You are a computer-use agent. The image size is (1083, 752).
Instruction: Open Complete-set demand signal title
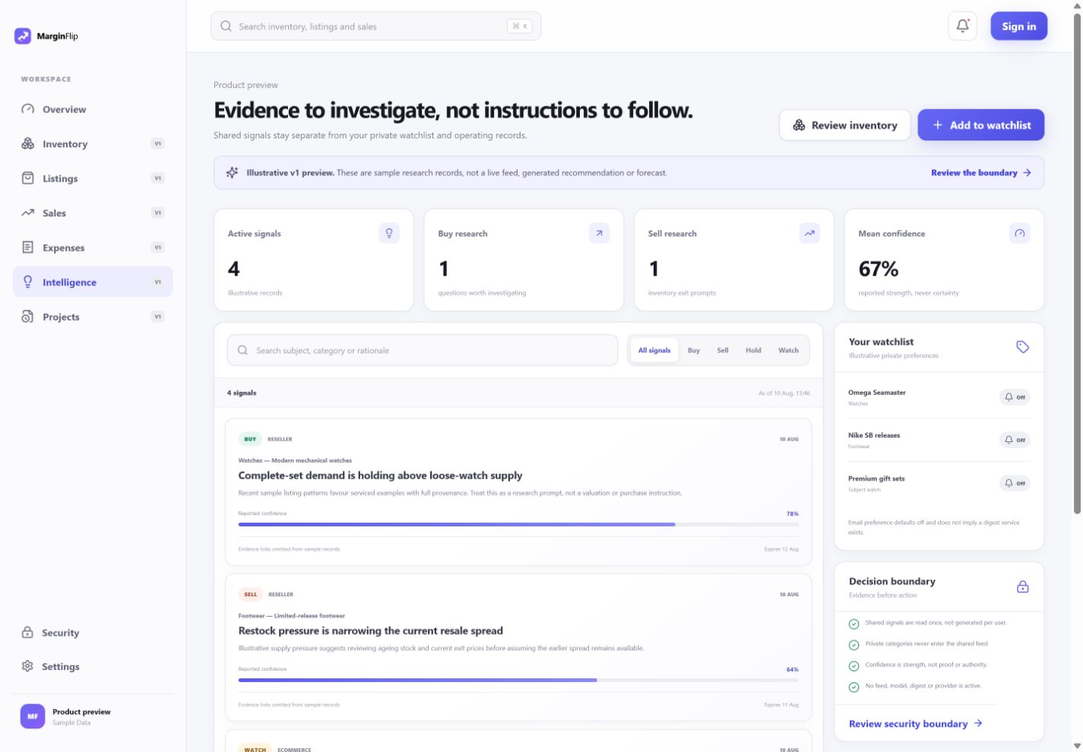[380, 476]
